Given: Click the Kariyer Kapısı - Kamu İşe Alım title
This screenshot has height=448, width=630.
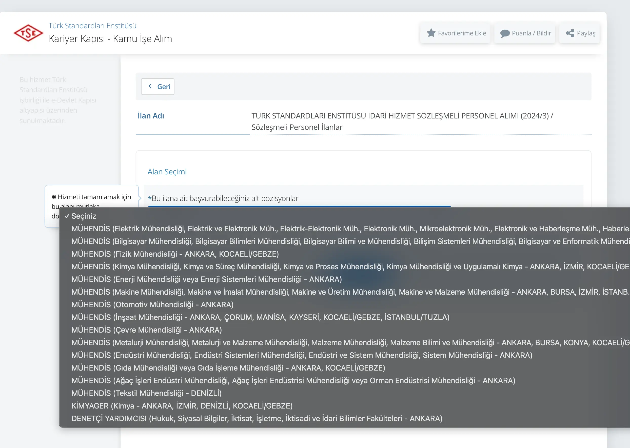Looking at the screenshot, I should (110, 39).
